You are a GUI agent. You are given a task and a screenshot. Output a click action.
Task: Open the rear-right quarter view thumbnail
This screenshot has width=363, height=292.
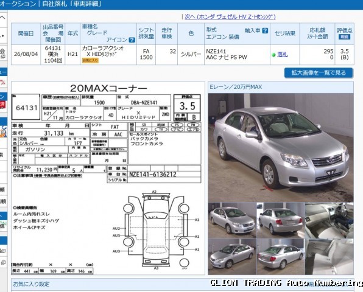point(280,257)
